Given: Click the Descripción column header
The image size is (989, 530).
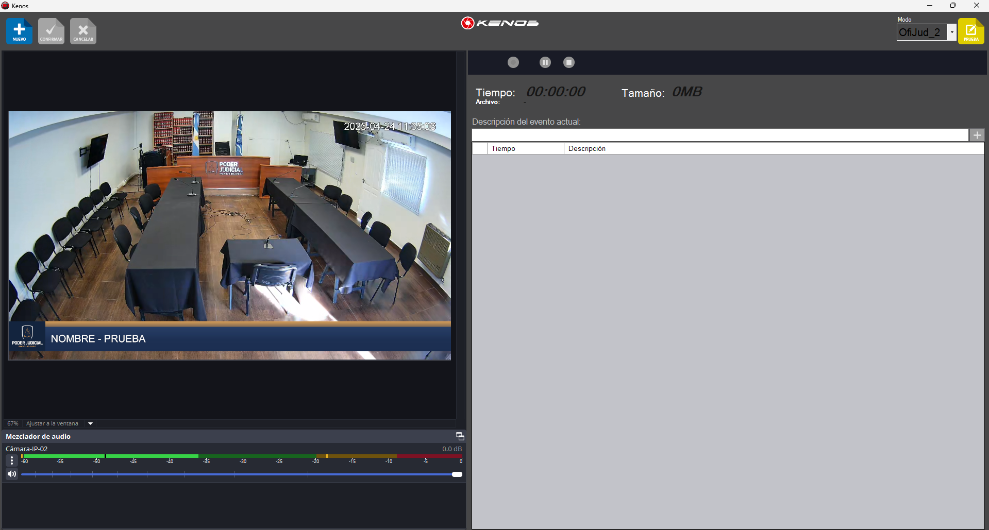Looking at the screenshot, I should coord(586,148).
